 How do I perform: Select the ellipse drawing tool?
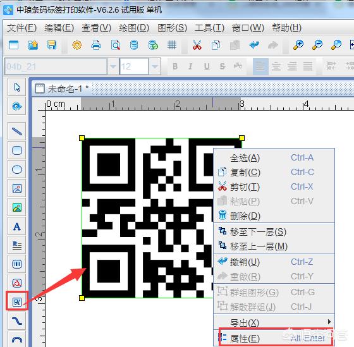point(17,169)
